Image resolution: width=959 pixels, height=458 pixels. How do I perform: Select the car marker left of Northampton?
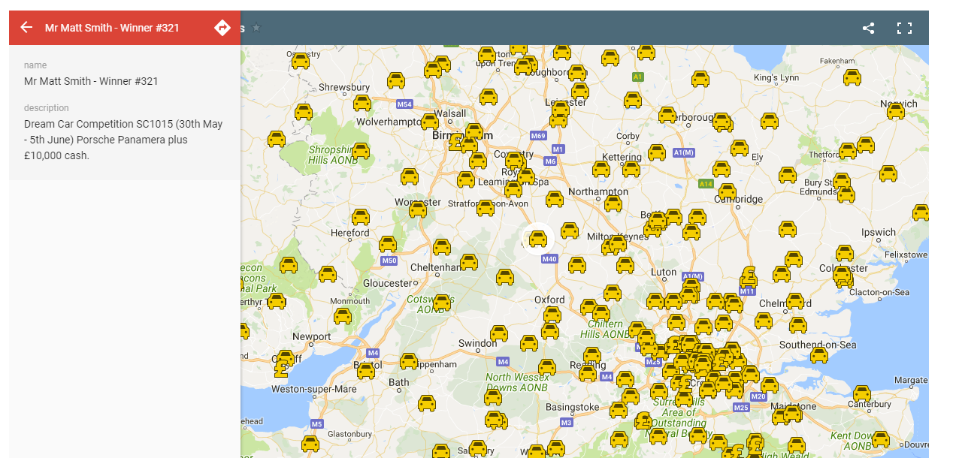(555, 199)
